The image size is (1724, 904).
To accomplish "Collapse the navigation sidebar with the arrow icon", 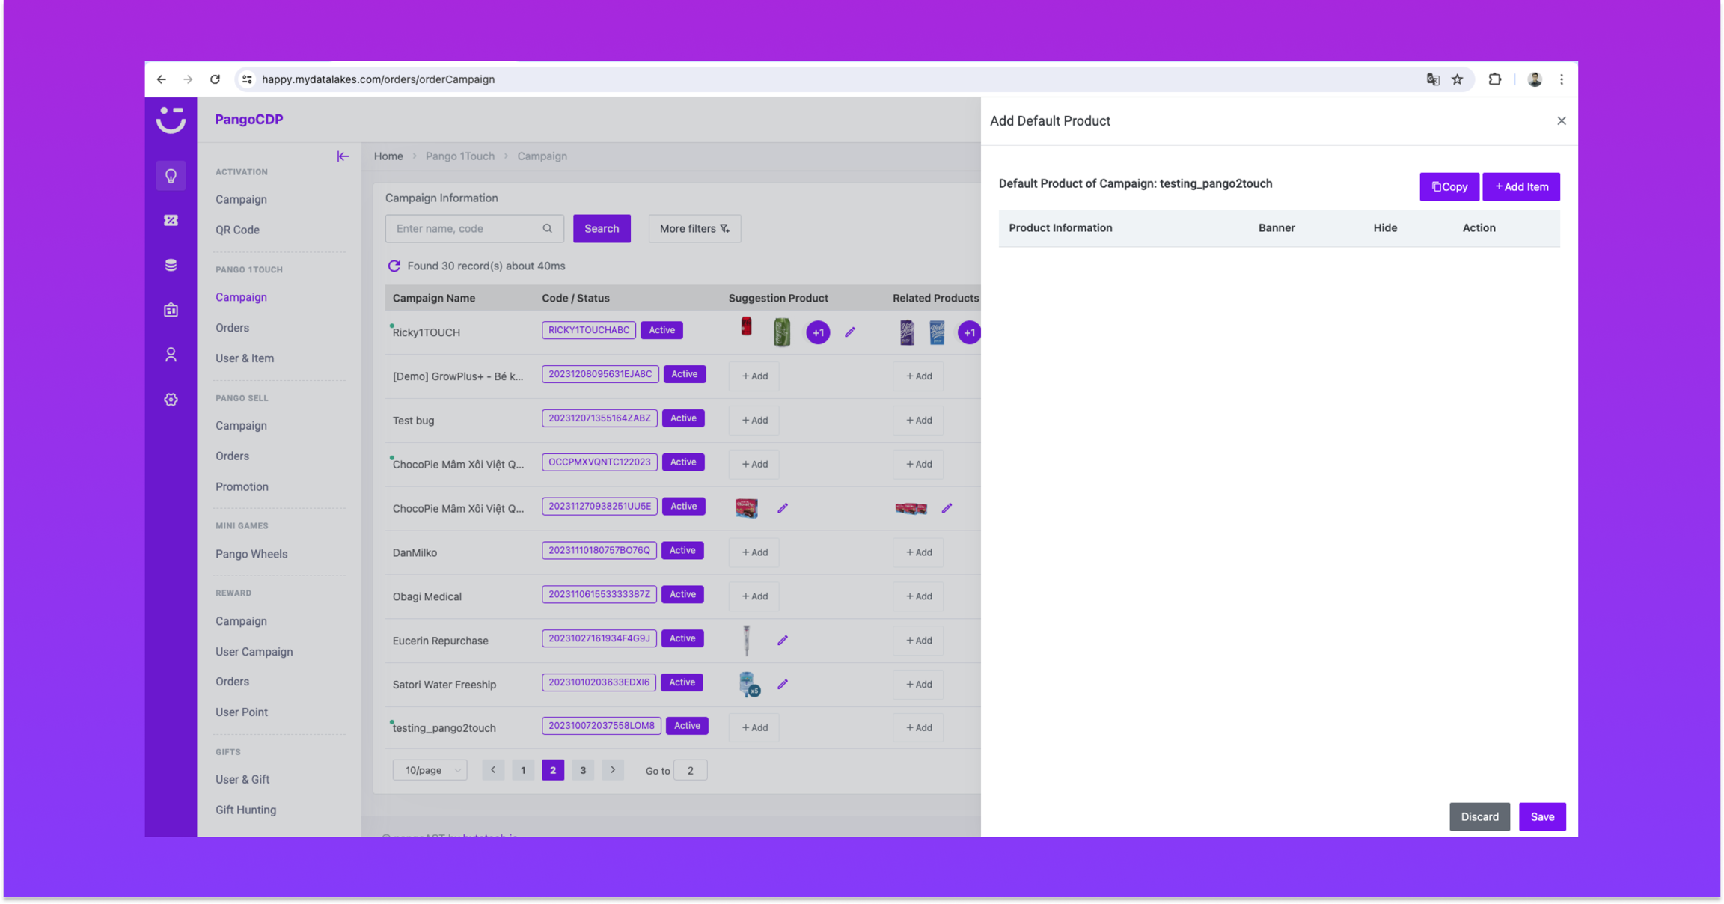I will click(x=343, y=156).
